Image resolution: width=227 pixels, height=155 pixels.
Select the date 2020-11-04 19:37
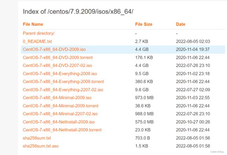[193, 49]
